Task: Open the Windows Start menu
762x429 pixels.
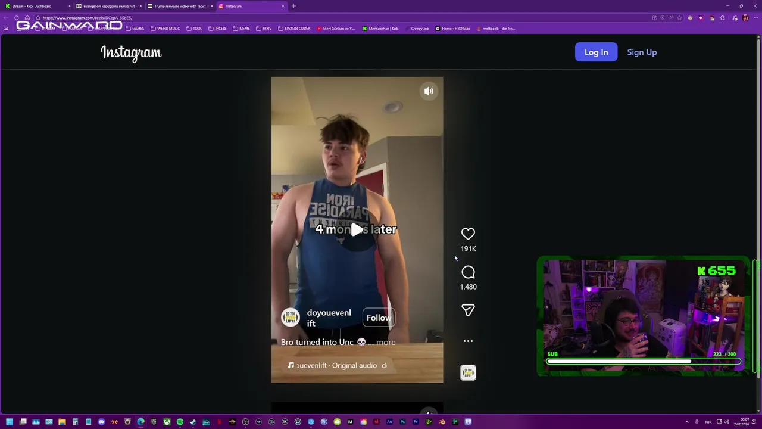Action: pos(10,422)
